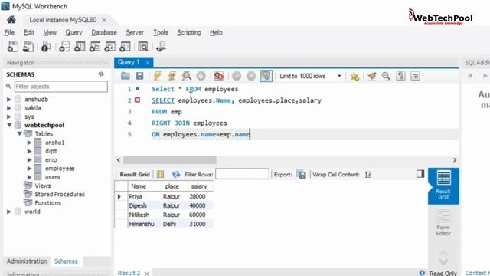Expand the employees table

[29, 169]
